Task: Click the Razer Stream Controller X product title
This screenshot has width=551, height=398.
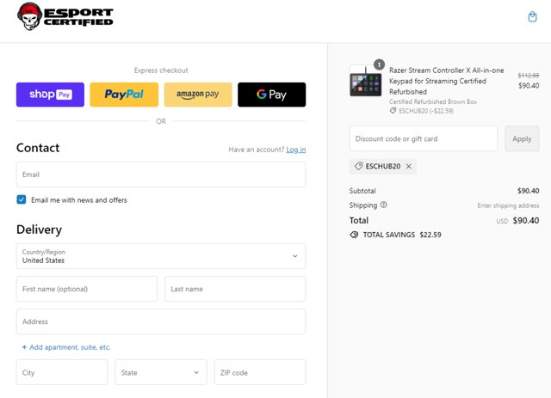Action: coord(446,81)
